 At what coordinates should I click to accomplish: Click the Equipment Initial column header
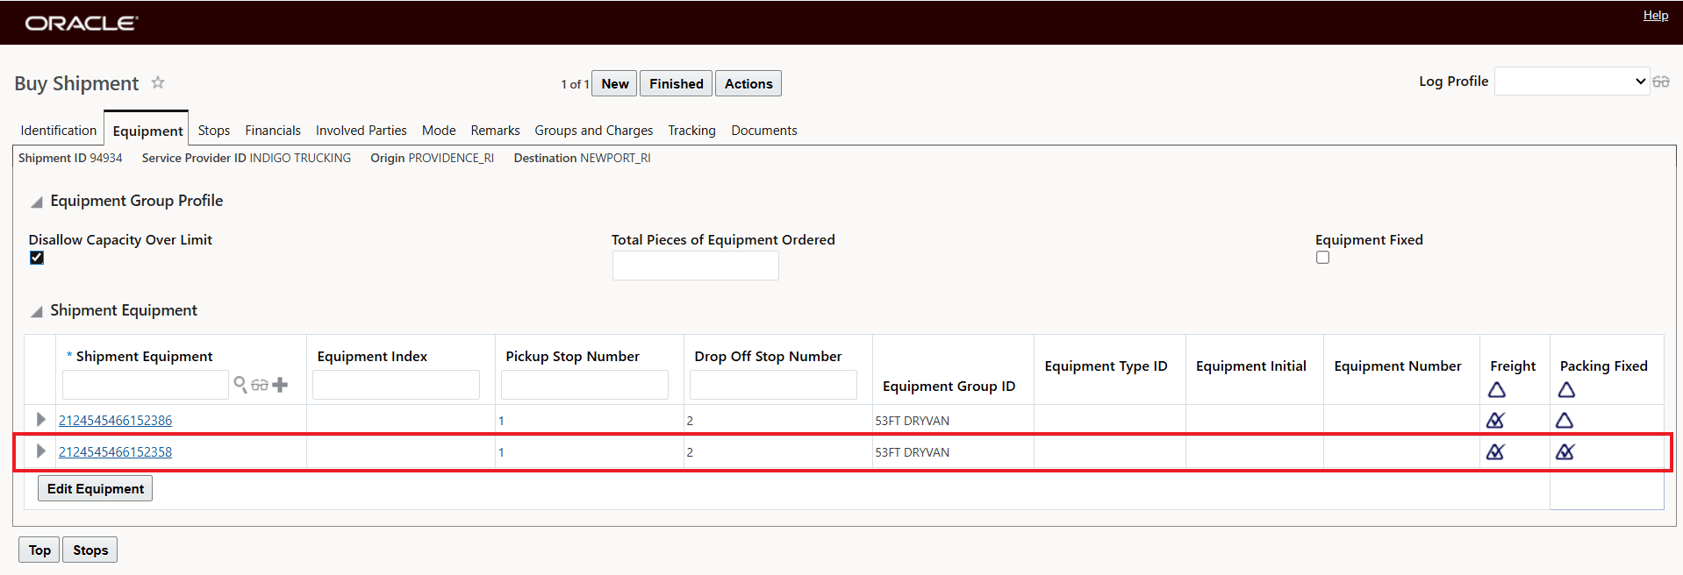point(1250,366)
